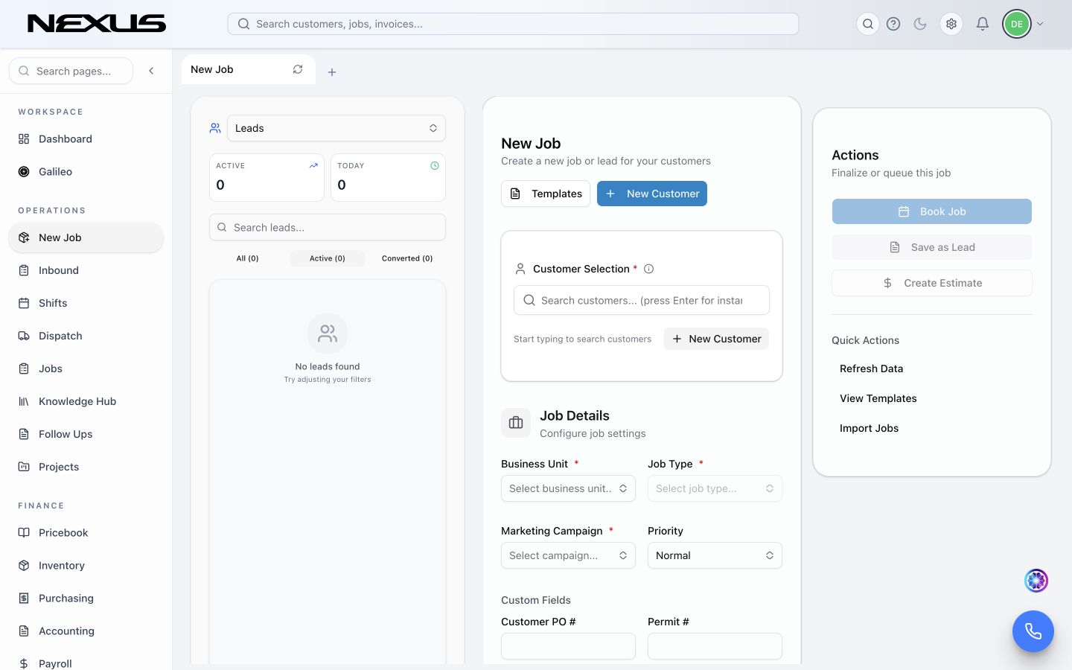
Task: Open the Leads dropdown selector
Action: (336, 128)
